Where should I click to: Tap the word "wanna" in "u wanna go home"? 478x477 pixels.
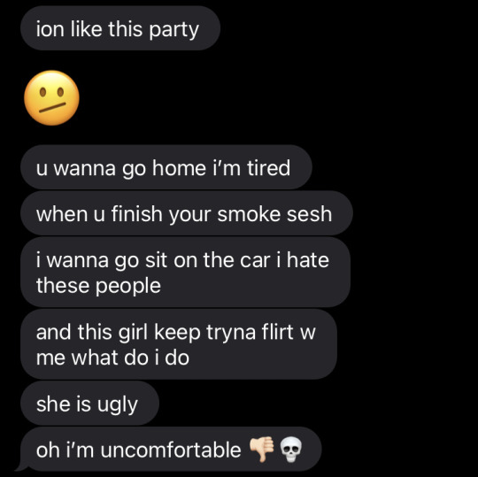pyautogui.click(x=84, y=168)
